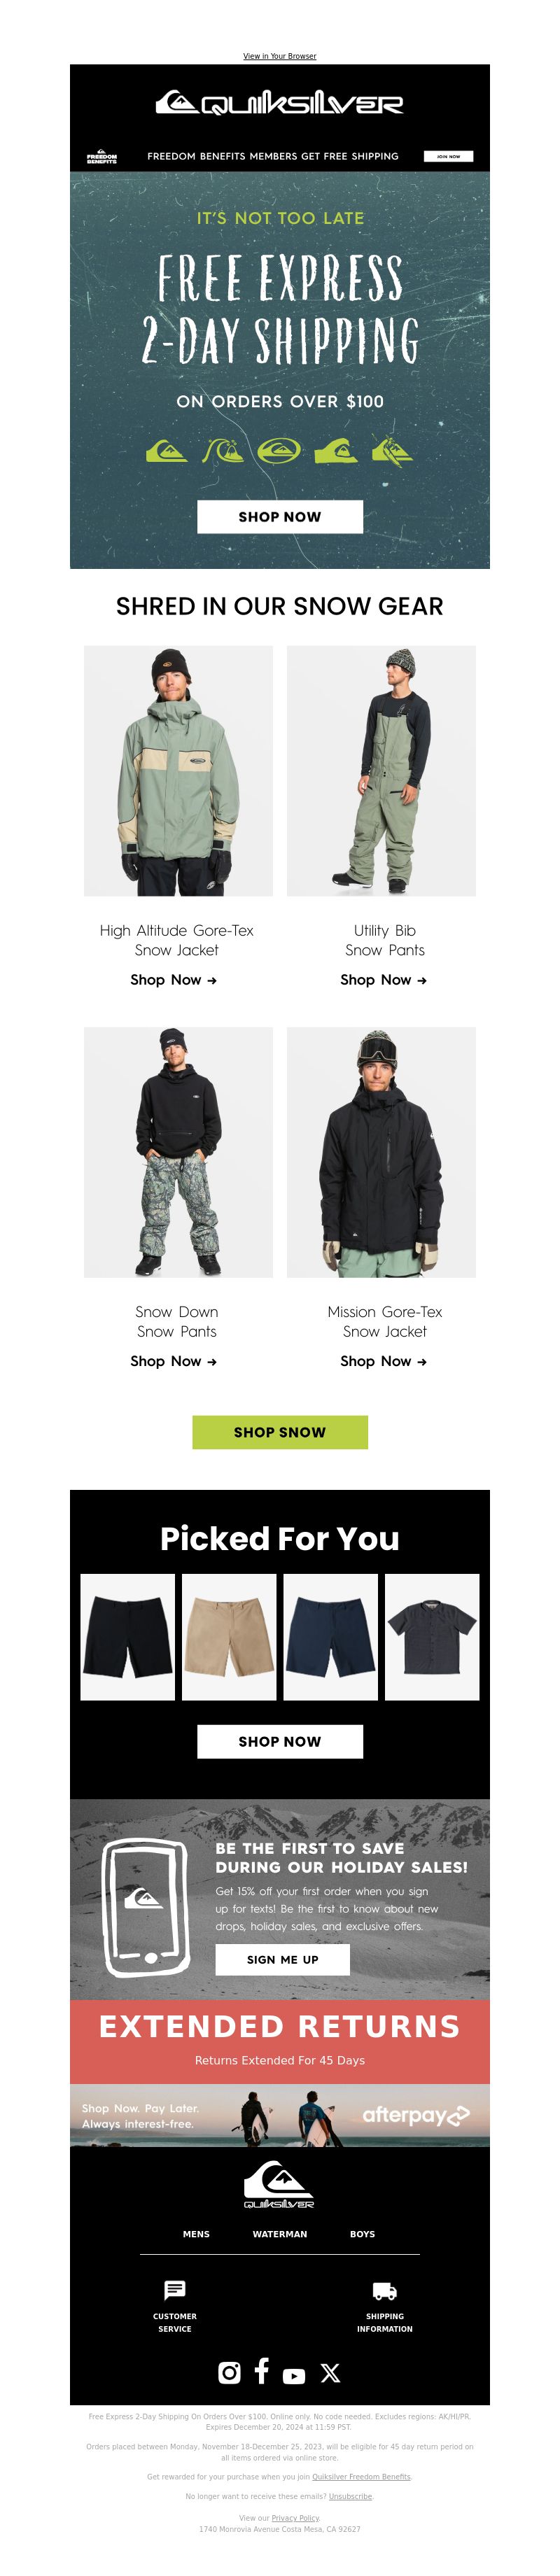Click the Quiksilver logo in the header
The height and width of the screenshot is (2576, 560).
[280, 103]
